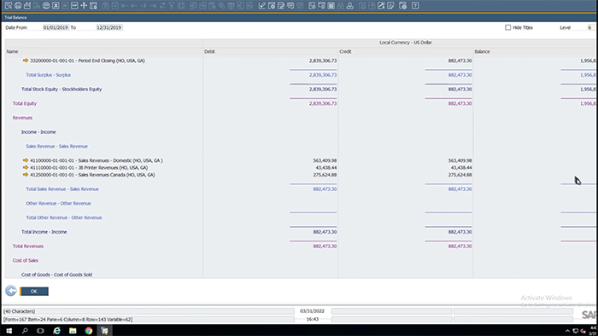Image resolution: width=598 pixels, height=336 pixels.
Task: Select the Total Surplus - Surplus row
Action: click(x=49, y=75)
